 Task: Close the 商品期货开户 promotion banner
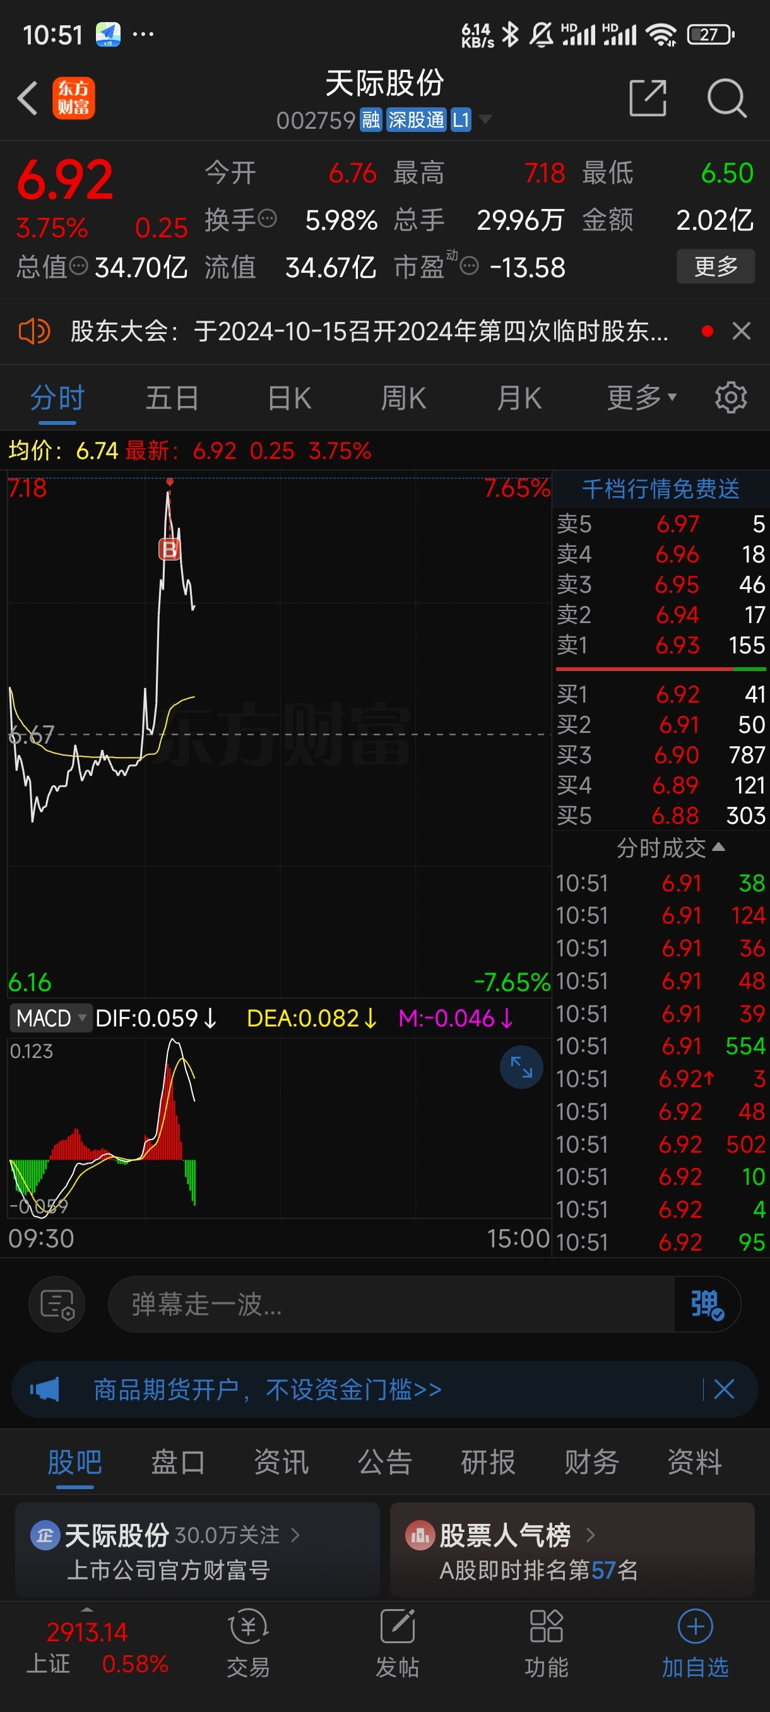(x=723, y=1389)
